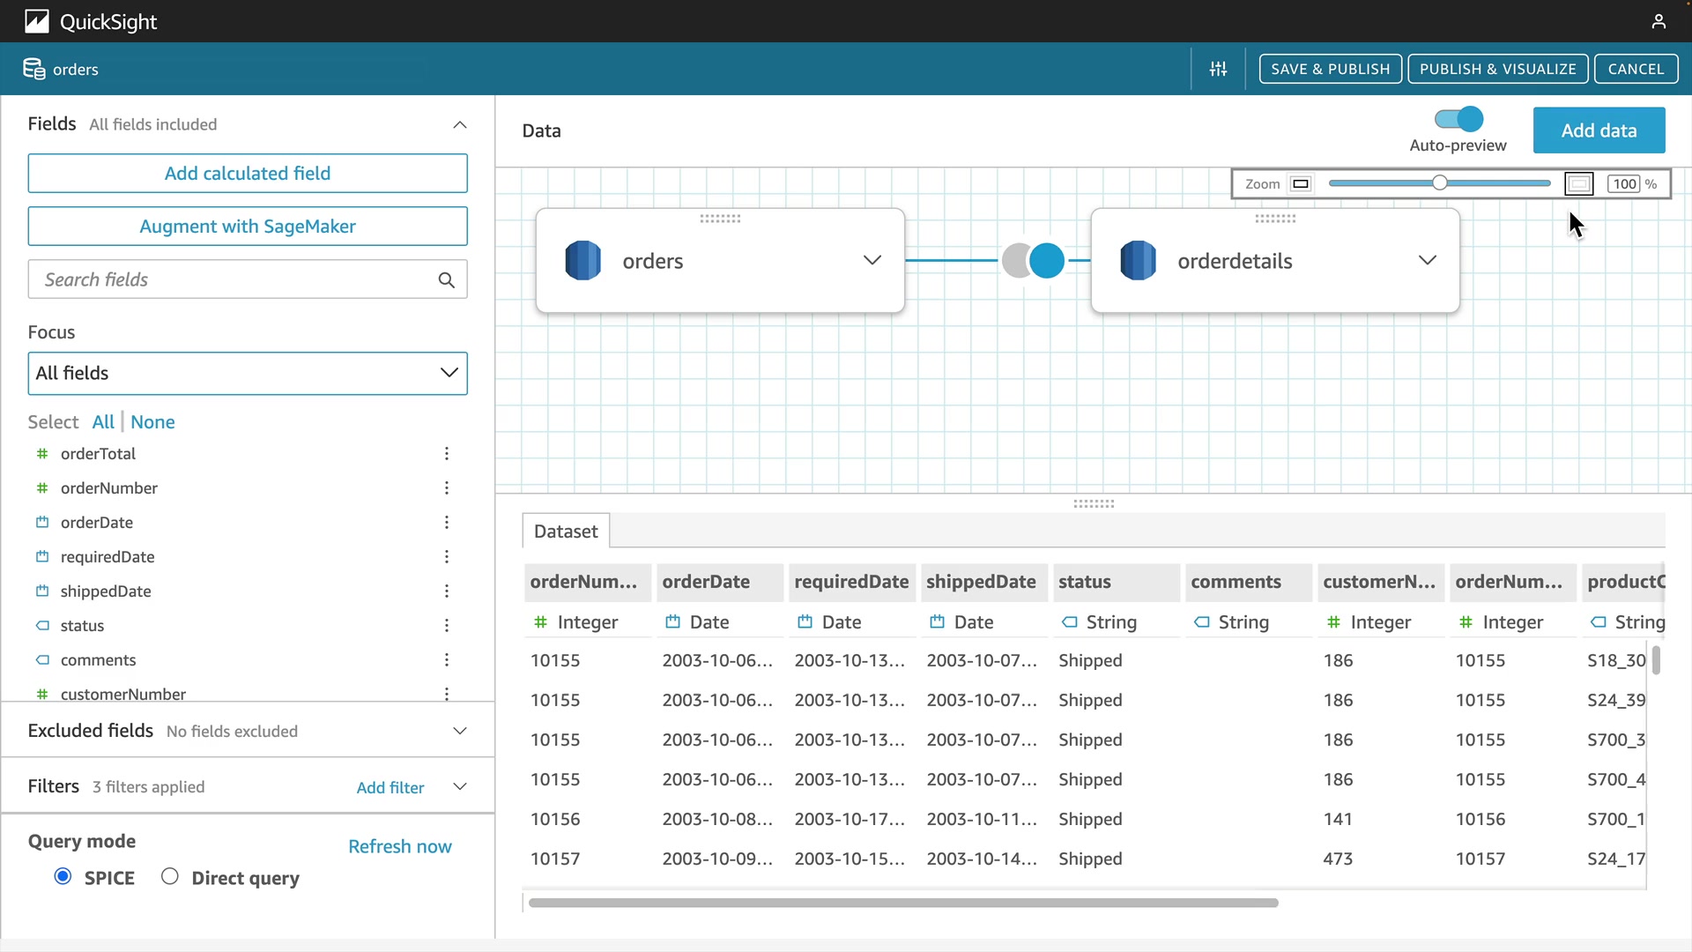The width and height of the screenshot is (1692, 952).
Task: Expand the orderdetails table menu chevron
Action: pos(1427,260)
